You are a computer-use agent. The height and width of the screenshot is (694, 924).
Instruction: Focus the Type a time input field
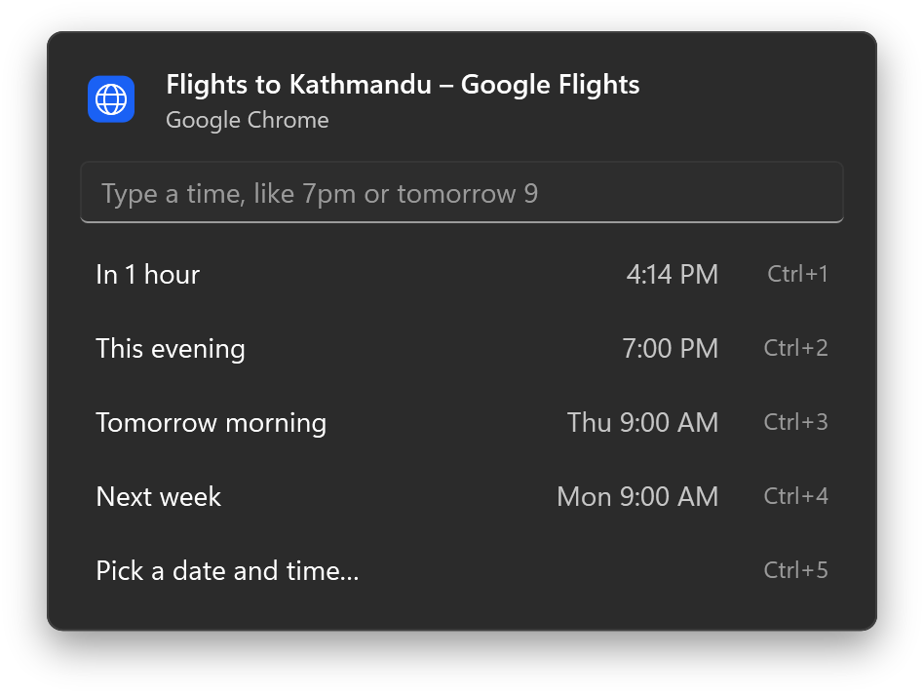point(462,193)
